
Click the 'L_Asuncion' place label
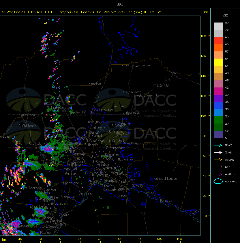[131, 113]
